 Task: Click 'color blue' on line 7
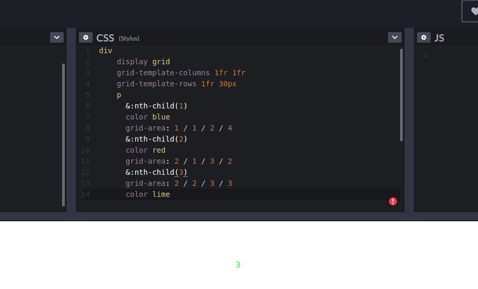click(x=148, y=117)
